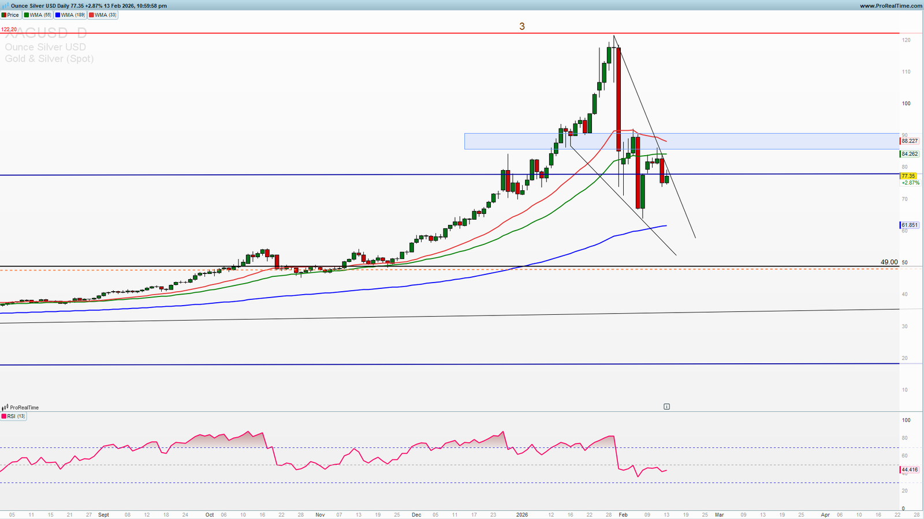This screenshot has height=519, width=924.
Task: Open the RSI (13) indicator label
Action: [x=14, y=416]
